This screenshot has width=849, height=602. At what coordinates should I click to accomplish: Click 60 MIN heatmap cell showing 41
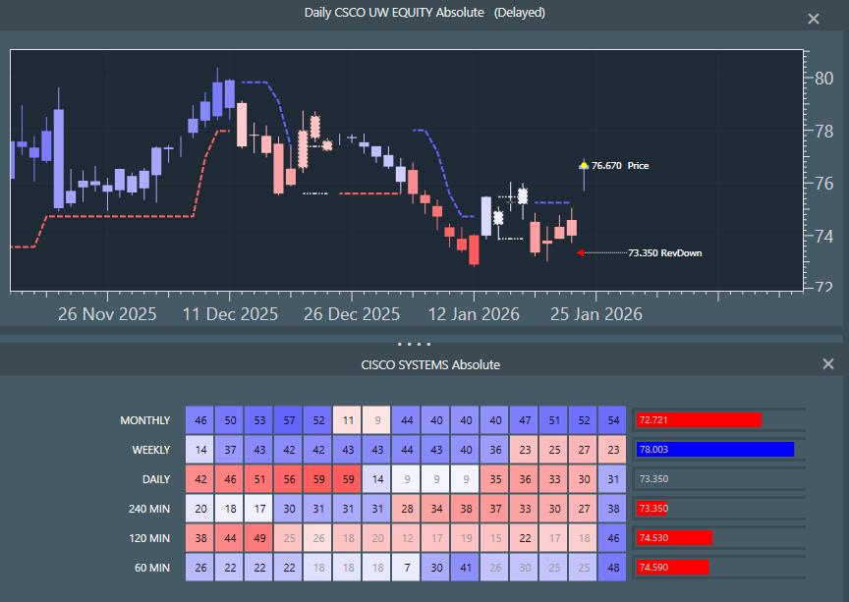pyautogui.click(x=466, y=568)
